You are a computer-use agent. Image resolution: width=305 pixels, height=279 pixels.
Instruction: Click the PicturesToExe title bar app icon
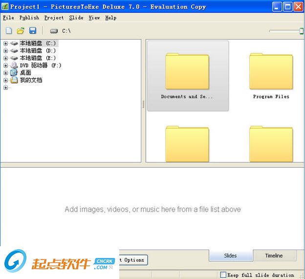(5, 7)
